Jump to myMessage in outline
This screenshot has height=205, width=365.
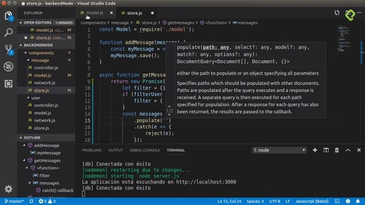(48, 153)
